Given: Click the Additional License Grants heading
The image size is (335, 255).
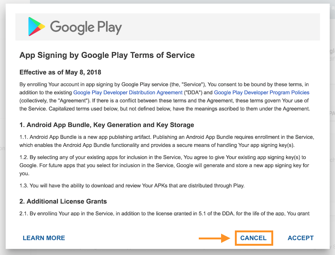Looking at the screenshot, I should coord(63,201).
